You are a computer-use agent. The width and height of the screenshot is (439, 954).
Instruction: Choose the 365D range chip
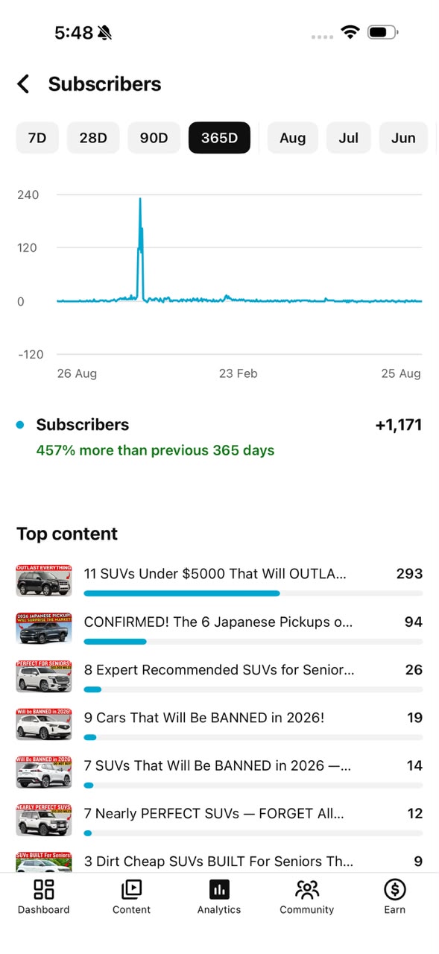tap(219, 138)
